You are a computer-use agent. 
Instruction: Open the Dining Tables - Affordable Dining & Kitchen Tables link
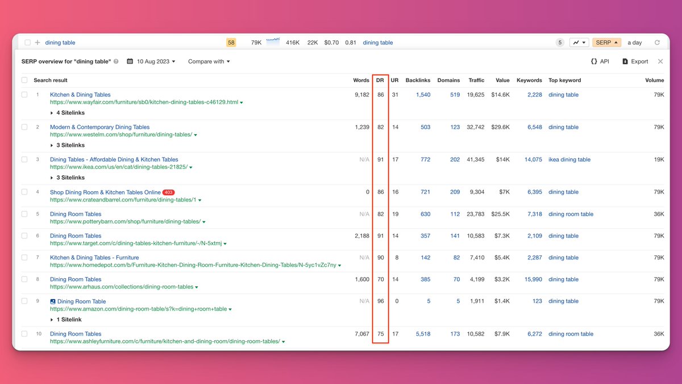(114, 160)
